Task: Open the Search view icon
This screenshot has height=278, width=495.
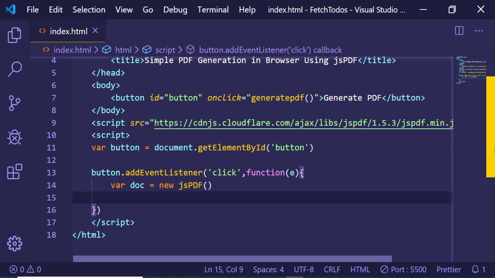Action: (15, 69)
